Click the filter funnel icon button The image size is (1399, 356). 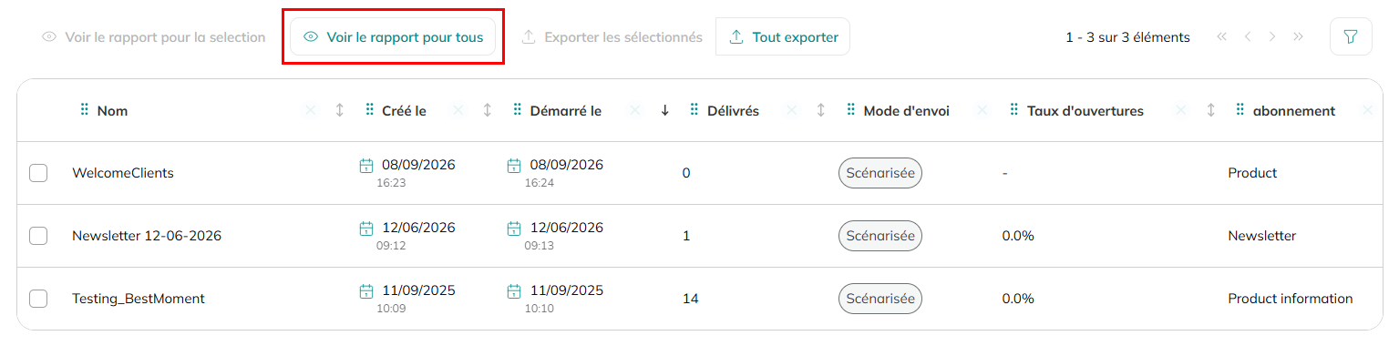point(1351,37)
